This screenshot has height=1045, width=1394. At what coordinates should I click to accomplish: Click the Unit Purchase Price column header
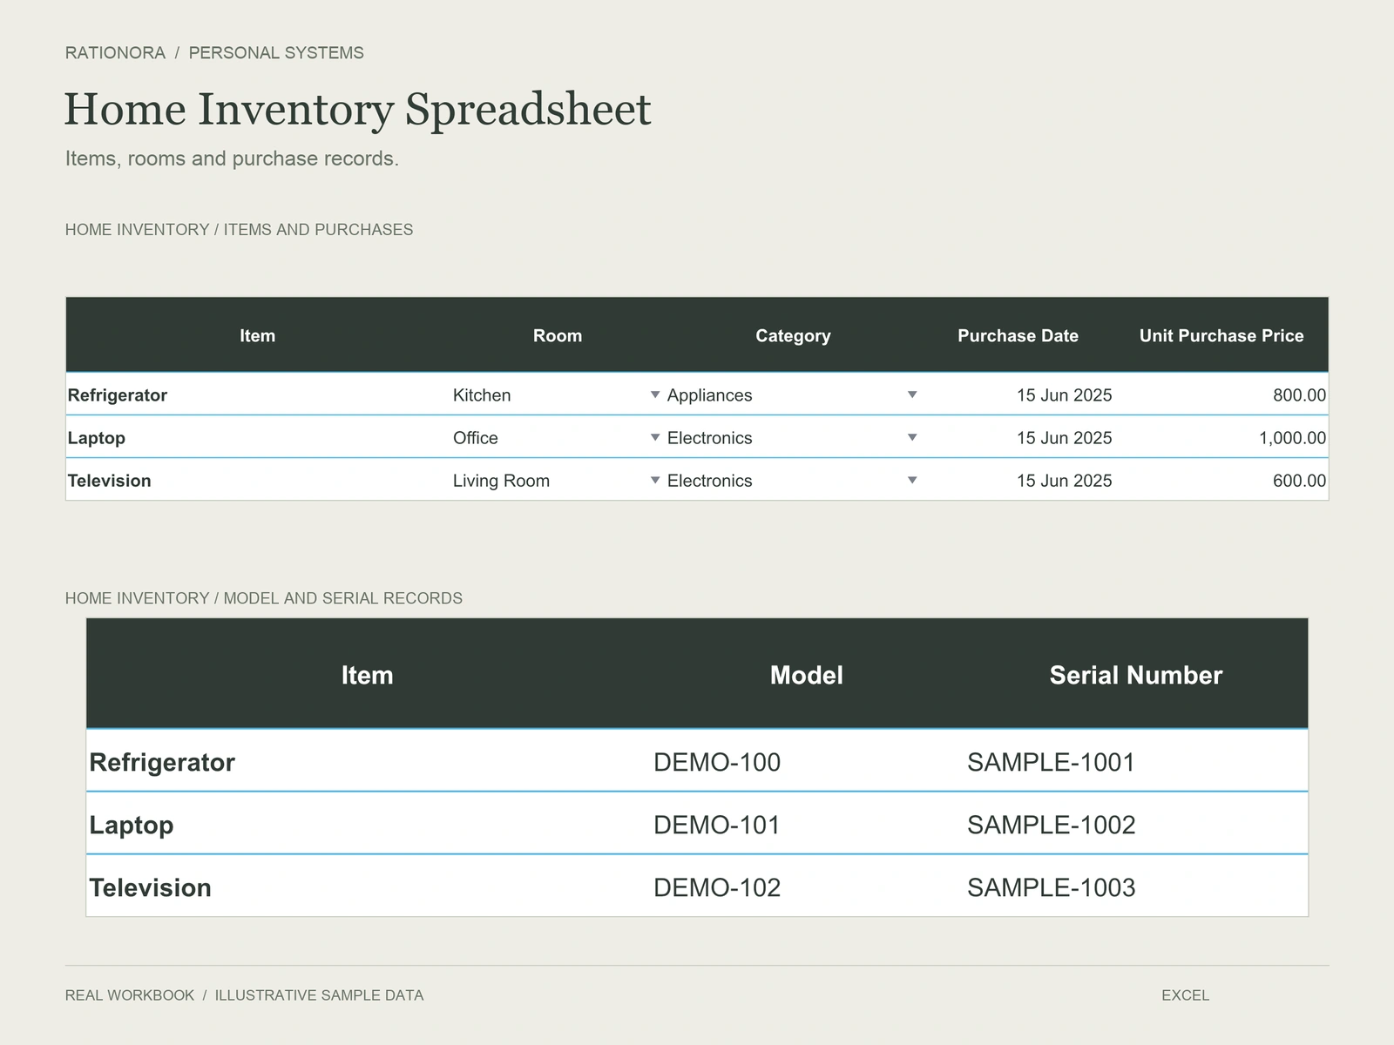click(x=1221, y=336)
